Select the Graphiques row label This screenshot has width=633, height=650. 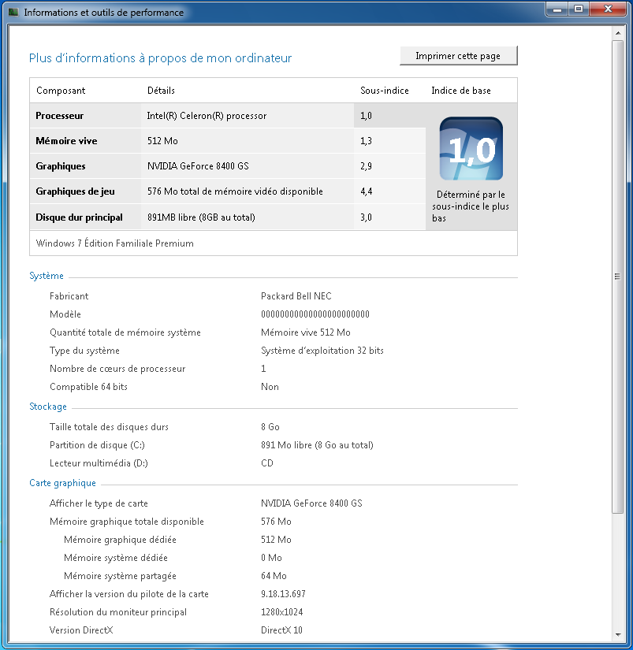(61, 166)
